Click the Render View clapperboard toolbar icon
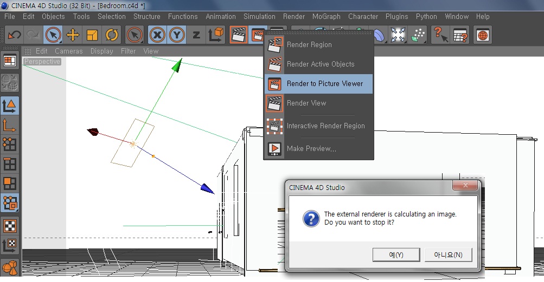 coord(238,35)
